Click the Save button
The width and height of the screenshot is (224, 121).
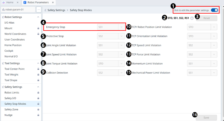(x=206, y=117)
